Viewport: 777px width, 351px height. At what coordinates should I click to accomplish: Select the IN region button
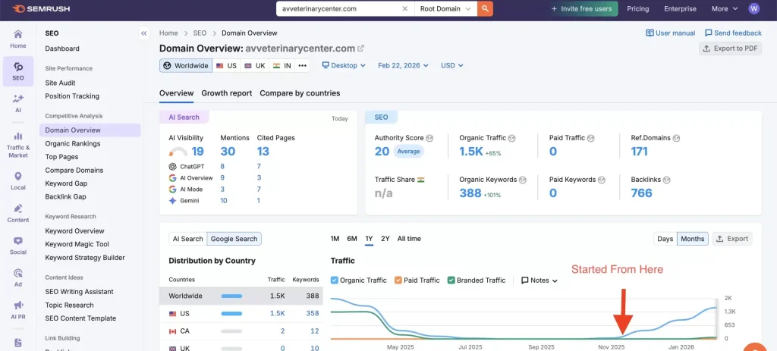pos(282,65)
